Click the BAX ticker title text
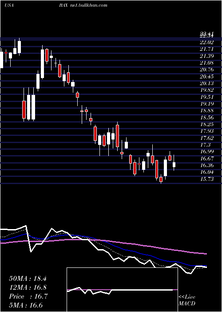Screen dimensions: 222x312 (x=63, y=5)
